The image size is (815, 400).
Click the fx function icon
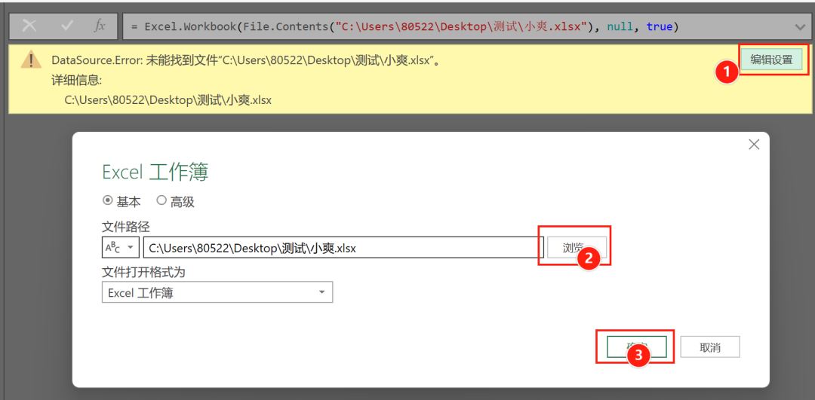(x=100, y=26)
